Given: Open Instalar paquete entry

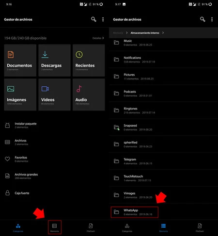Looking at the screenshot, I should tap(54, 125).
